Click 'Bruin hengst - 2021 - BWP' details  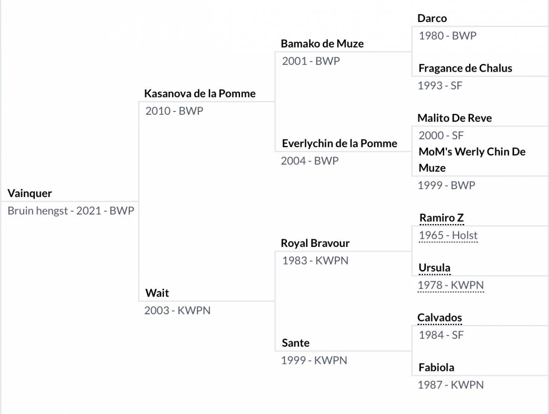(71, 211)
